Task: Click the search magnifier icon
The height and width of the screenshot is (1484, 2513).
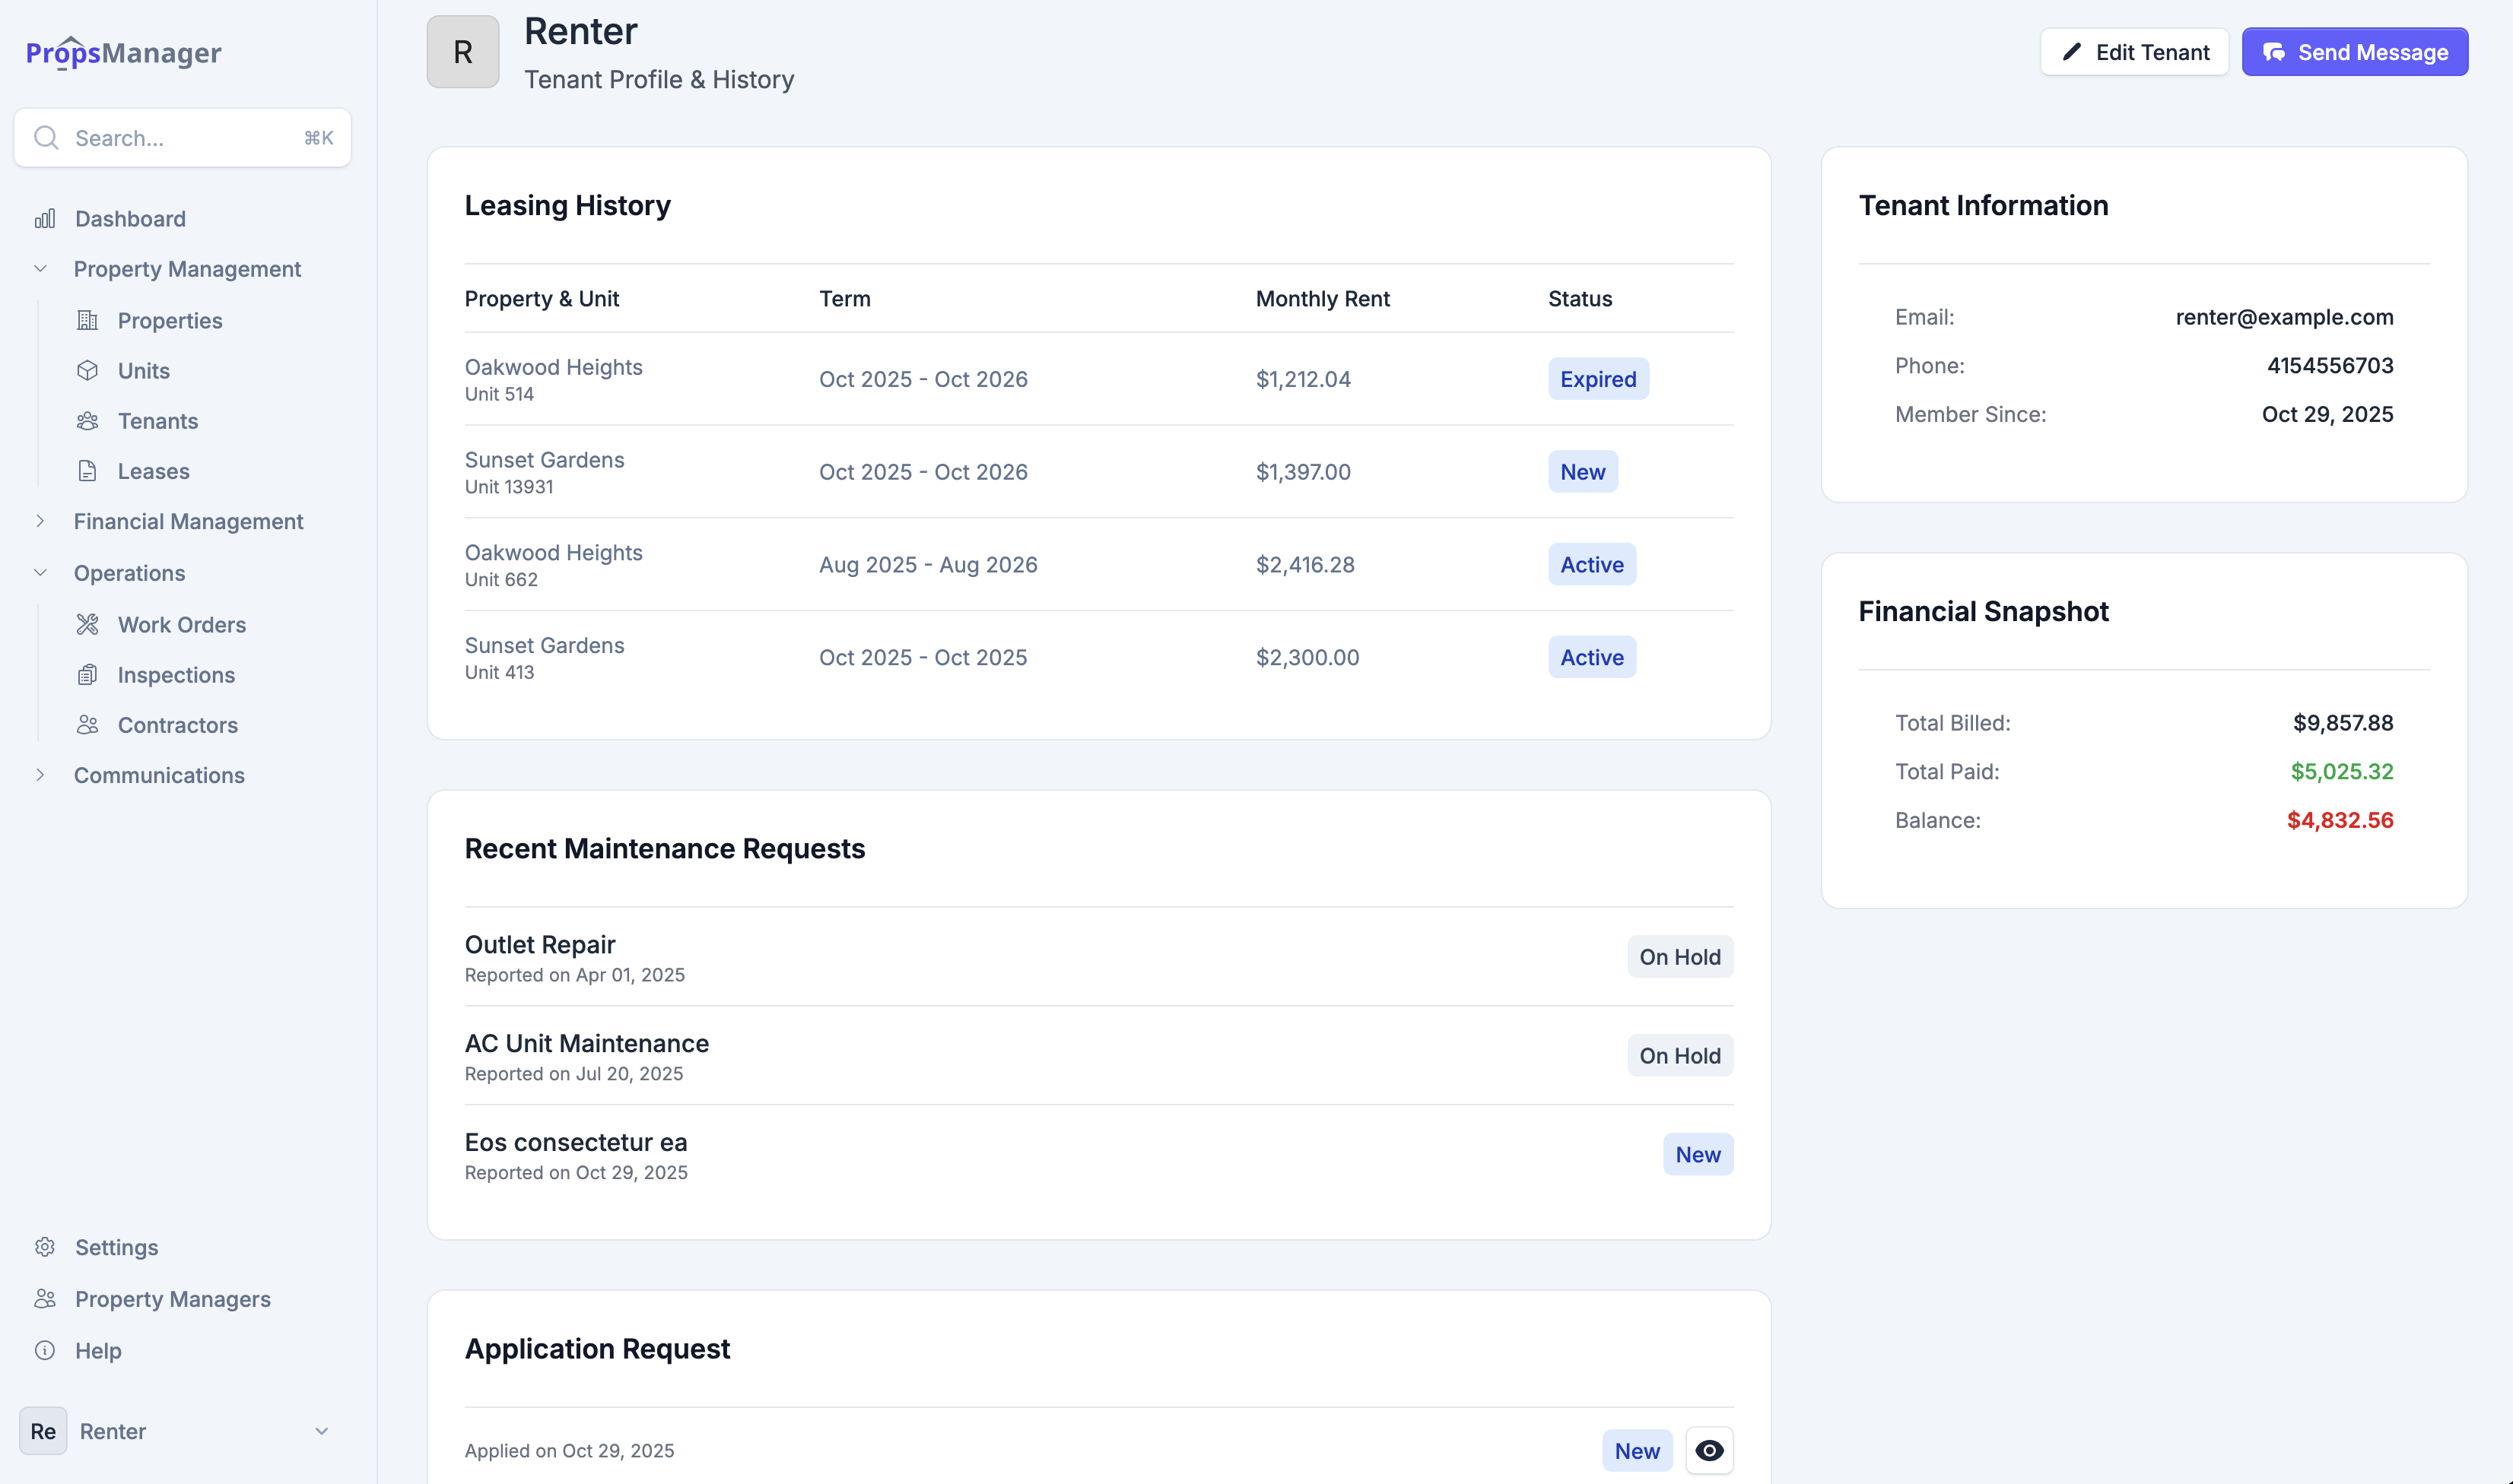Action: coord(46,137)
